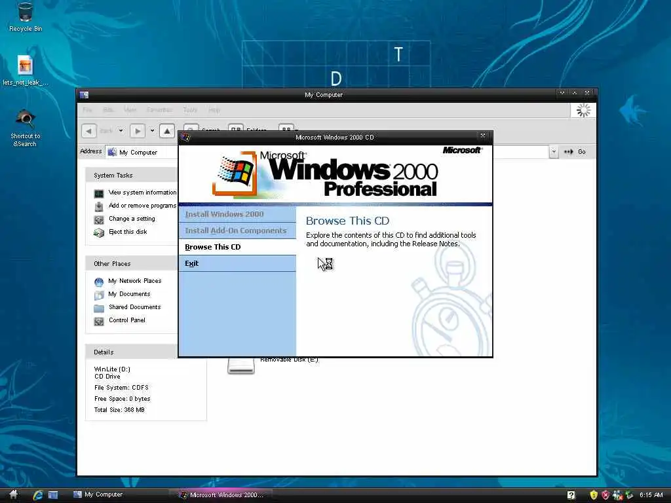Screen dimensions: 671x503
Task: Open the Recycle Bin desktop icon
Action: [x=26, y=17]
